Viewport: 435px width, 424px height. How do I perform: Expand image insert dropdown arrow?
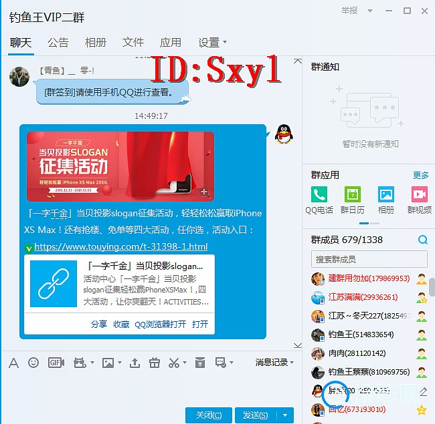(x=120, y=363)
